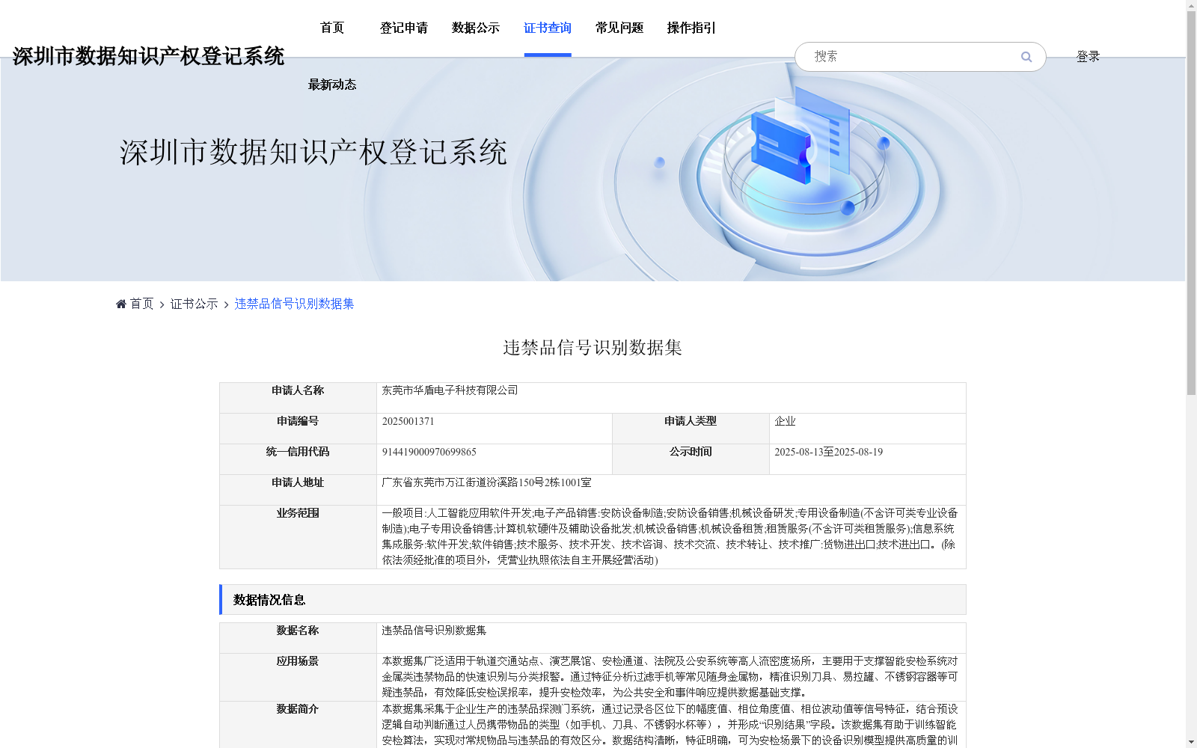
Task: Go to 数据公示 in the navigation
Action: [x=476, y=28]
